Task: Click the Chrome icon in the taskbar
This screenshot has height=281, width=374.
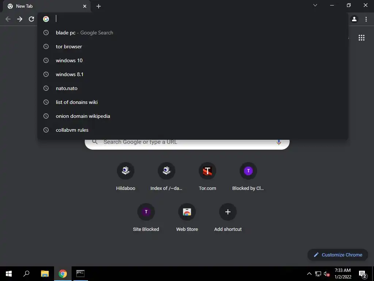Action: [x=63, y=274]
